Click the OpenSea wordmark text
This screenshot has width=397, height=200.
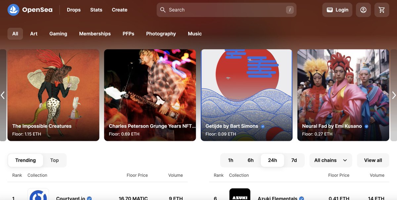[x=37, y=10]
